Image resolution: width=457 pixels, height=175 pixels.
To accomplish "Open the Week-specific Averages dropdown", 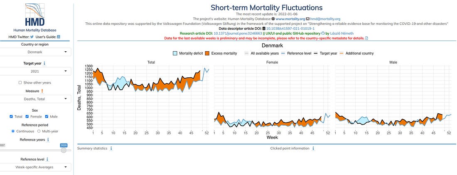I will point(35,167).
